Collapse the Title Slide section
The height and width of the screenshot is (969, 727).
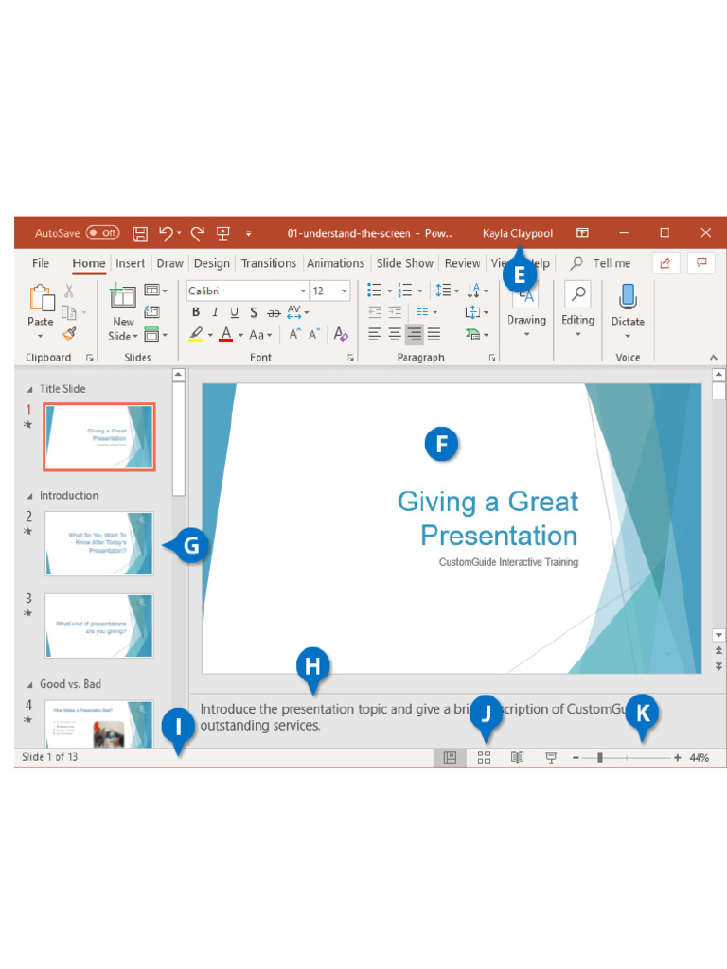(x=29, y=390)
